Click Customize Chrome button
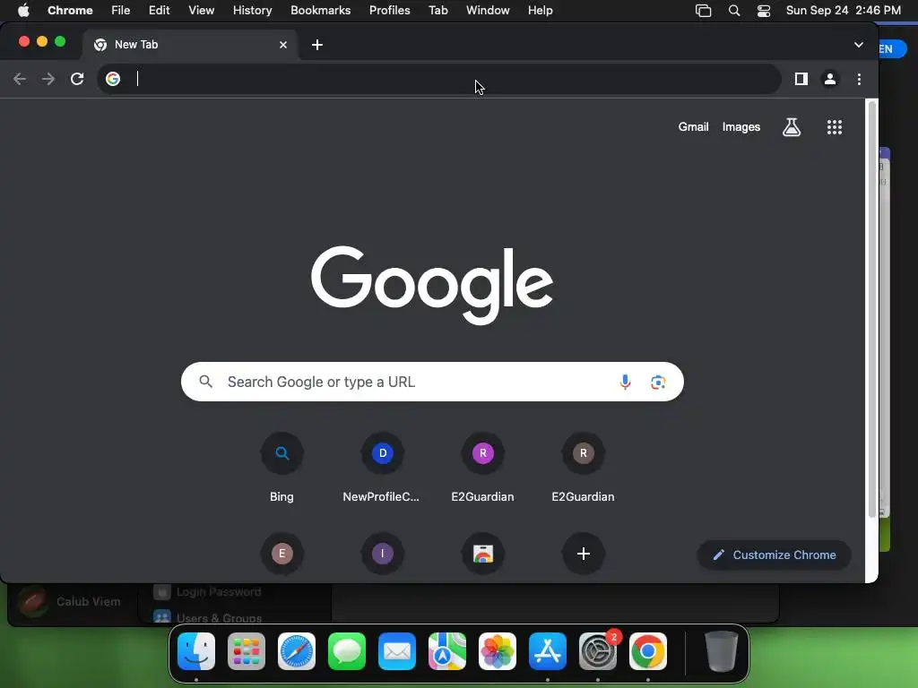Screen dimensions: 918x688 click(x=774, y=555)
